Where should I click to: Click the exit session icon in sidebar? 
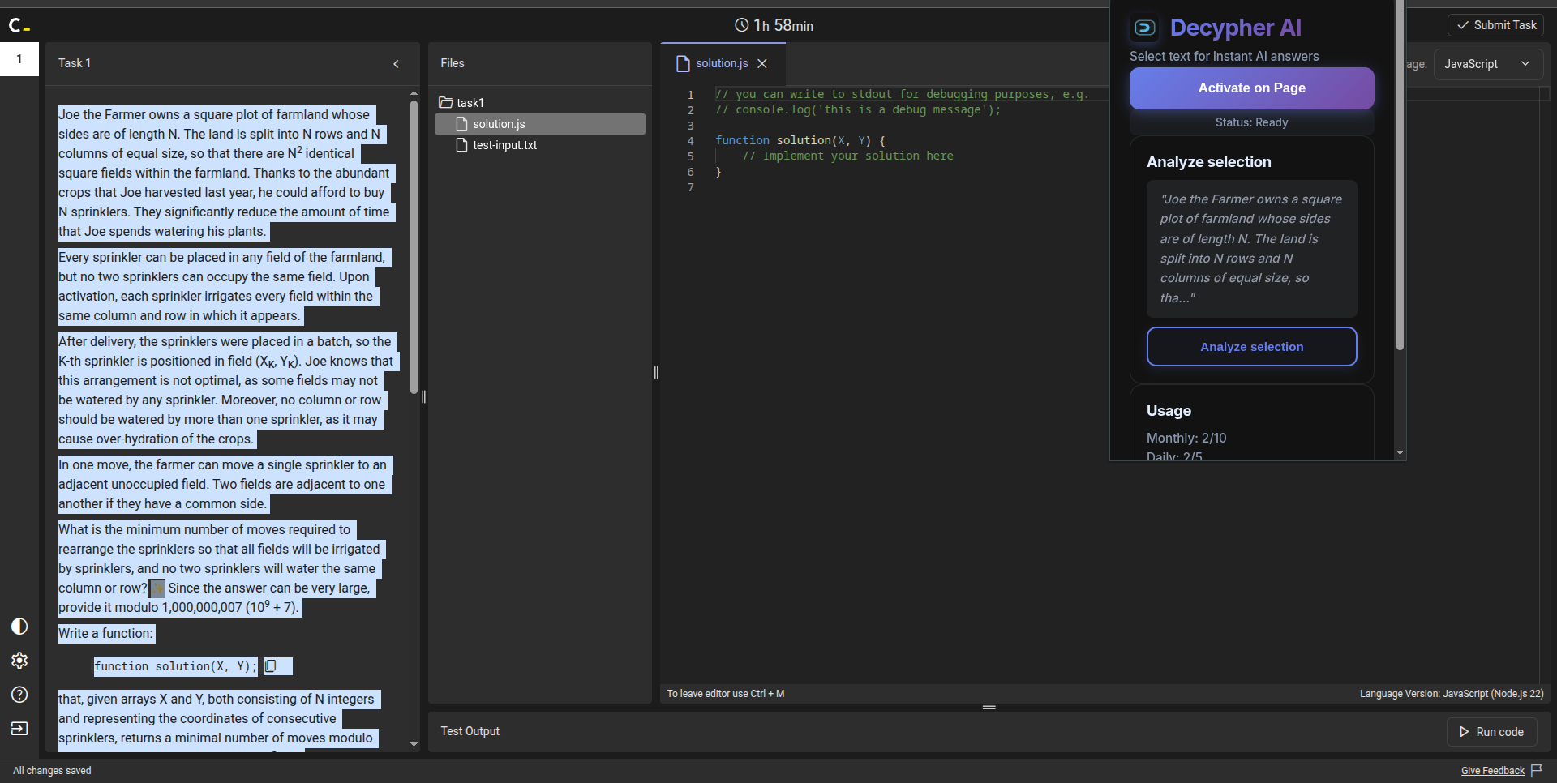click(x=19, y=729)
